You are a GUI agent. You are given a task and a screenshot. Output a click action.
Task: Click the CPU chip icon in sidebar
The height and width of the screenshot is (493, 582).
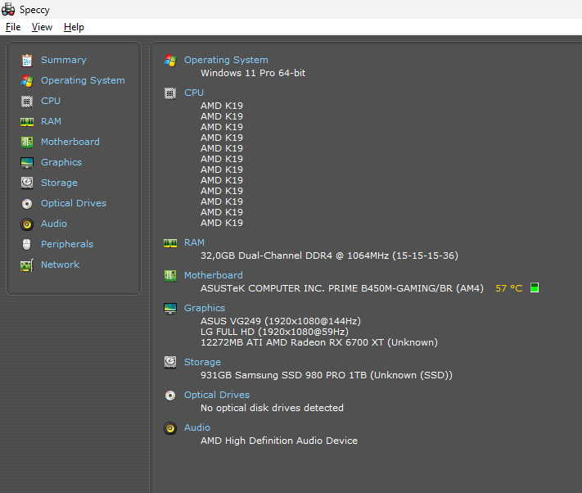(x=27, y=101)
